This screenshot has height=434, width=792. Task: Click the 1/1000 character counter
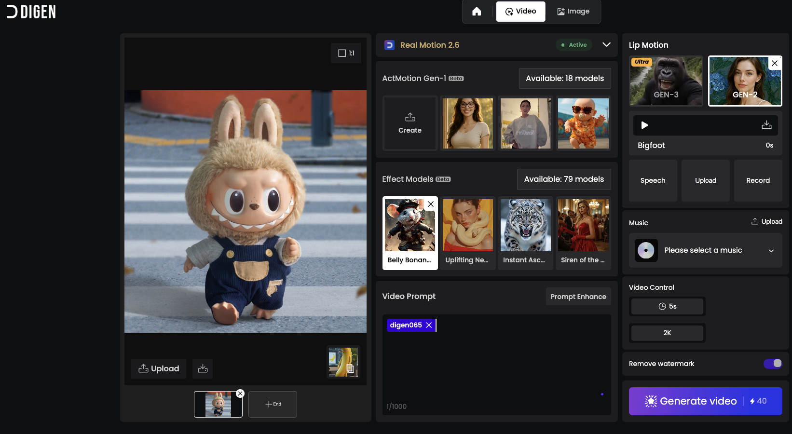(396, 407)
